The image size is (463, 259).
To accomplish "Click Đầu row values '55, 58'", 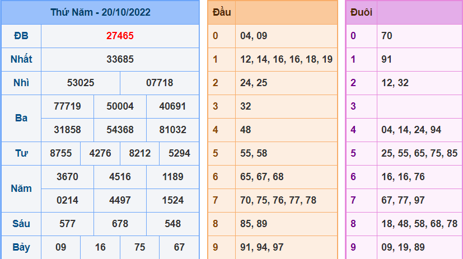I will (x=254, y=153).
